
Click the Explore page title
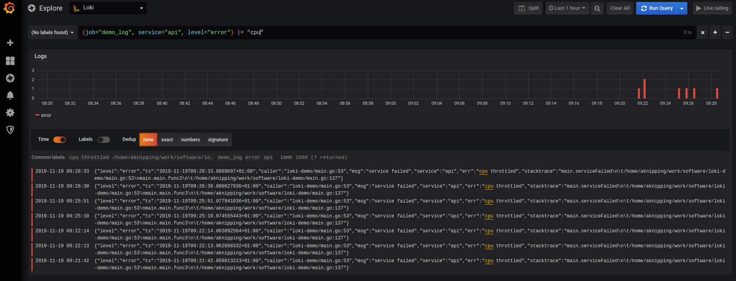[51, 8]
